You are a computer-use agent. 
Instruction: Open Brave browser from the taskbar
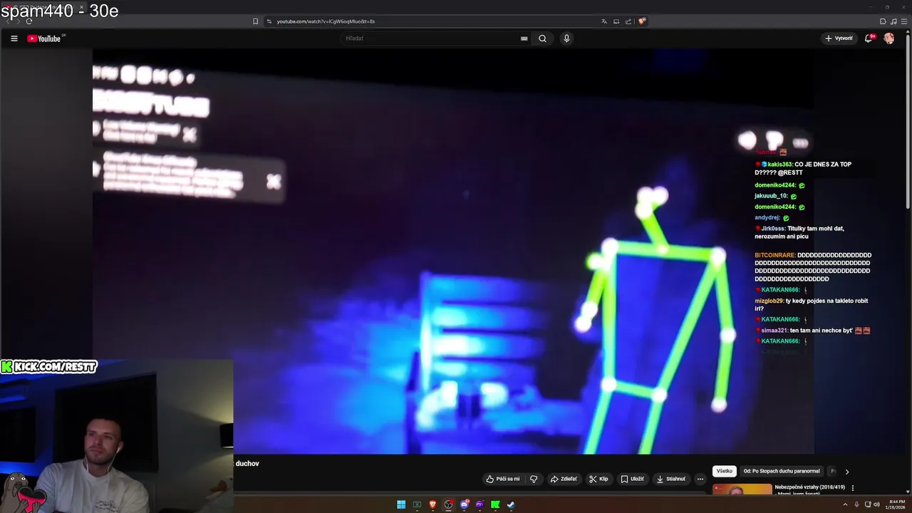(432, 504)
